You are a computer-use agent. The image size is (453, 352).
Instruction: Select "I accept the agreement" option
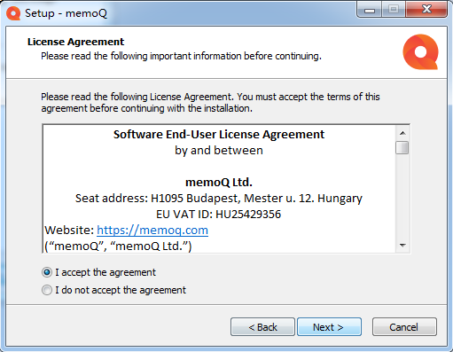pos(98,272)
